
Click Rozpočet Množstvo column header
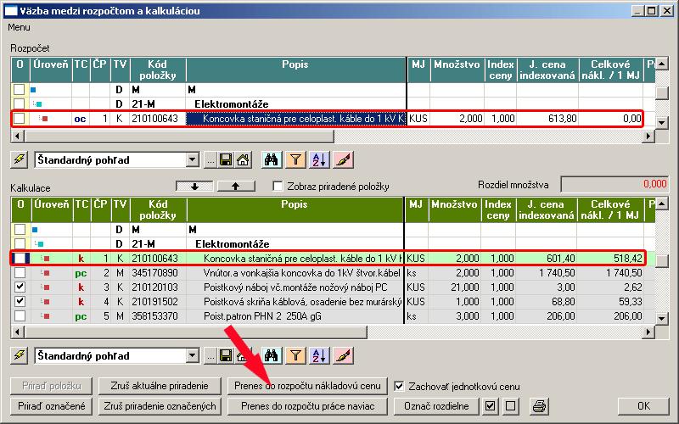coord(457,70)
